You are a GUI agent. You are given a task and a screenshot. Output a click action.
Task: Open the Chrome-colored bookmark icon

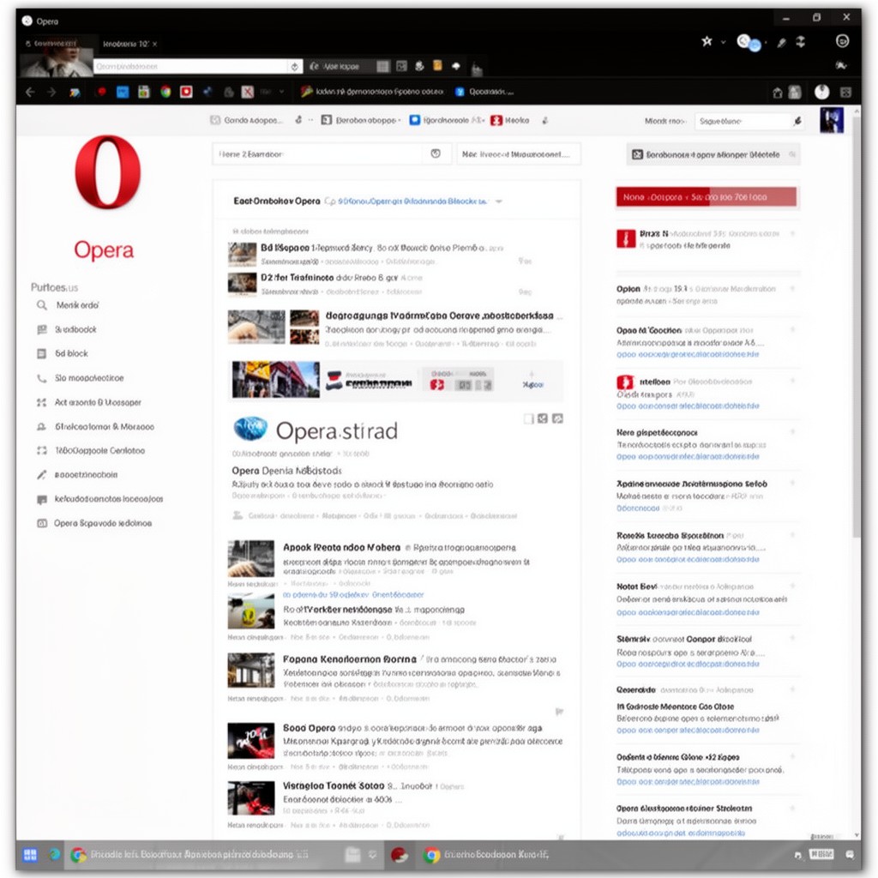(x=165, y=92)
